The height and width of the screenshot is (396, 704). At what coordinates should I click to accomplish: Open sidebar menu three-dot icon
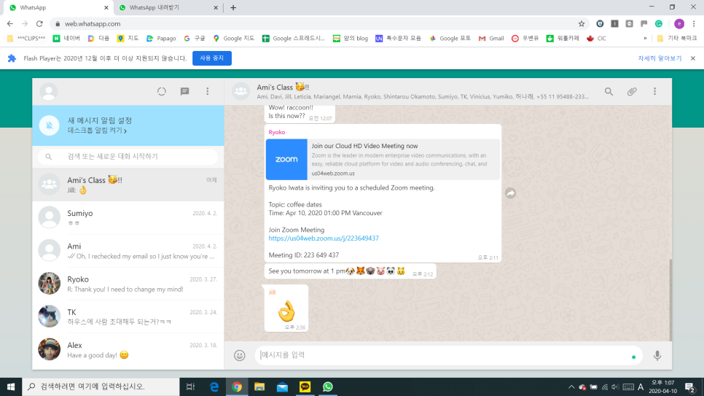(208, 92)
